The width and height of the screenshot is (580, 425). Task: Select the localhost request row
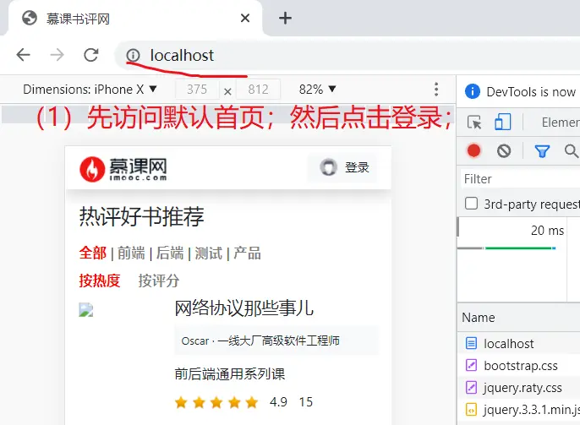tap(519, 343)
